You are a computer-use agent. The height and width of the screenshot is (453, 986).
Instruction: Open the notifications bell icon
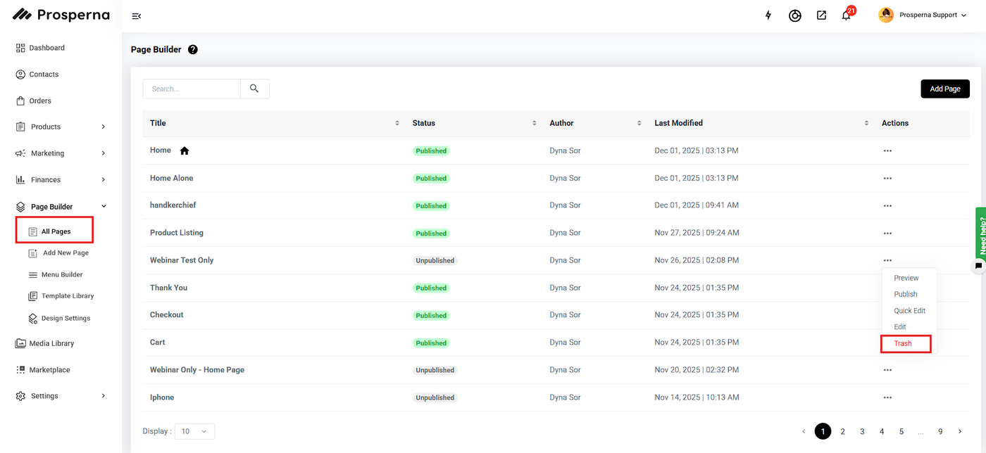click(x=847, y=15)
